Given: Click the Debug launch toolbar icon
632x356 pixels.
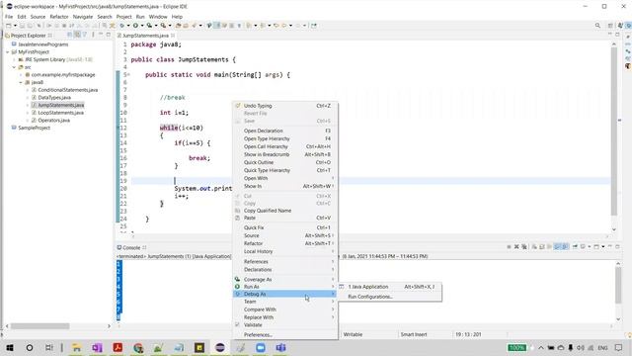Looking at the screenshot, I should point(121,26).
